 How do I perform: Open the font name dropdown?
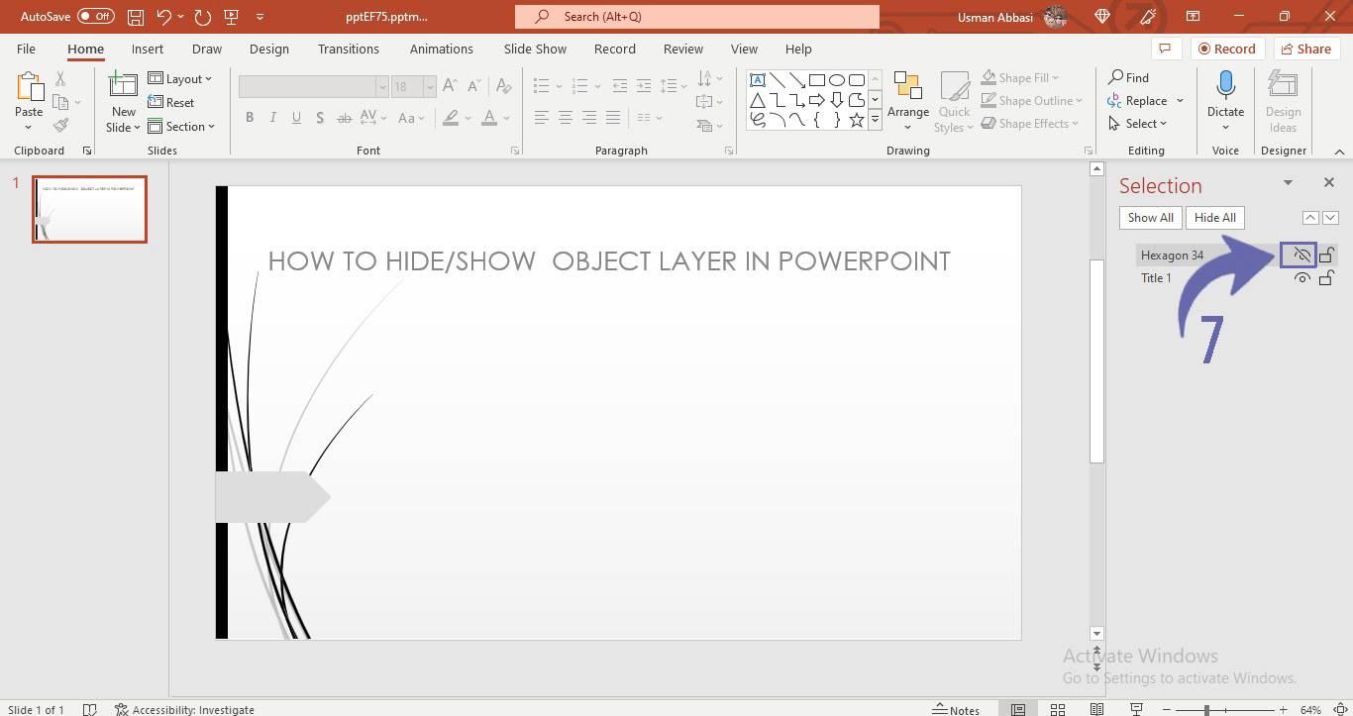[x=382, y=87]
